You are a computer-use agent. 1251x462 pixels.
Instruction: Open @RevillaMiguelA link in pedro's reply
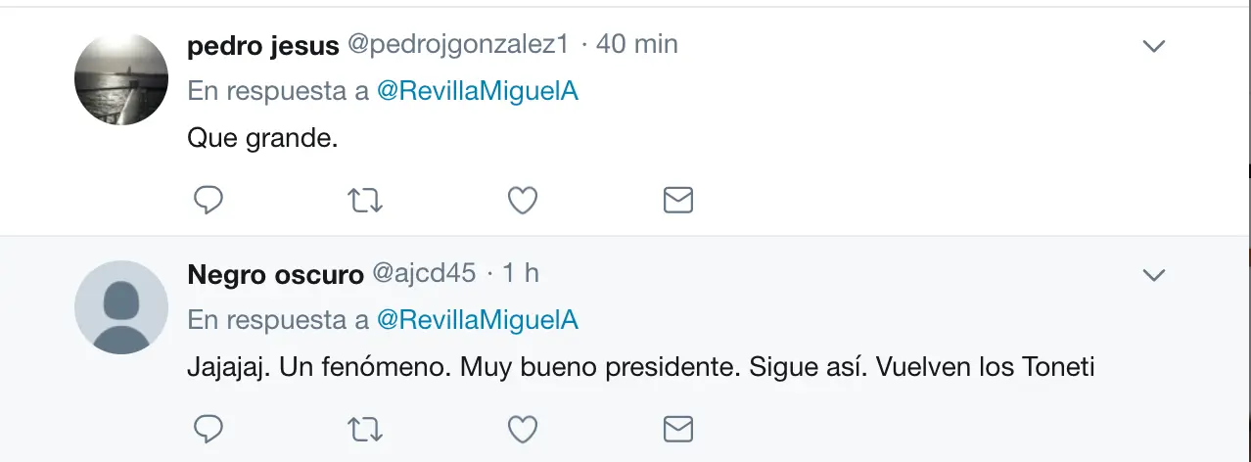(478, 92)
